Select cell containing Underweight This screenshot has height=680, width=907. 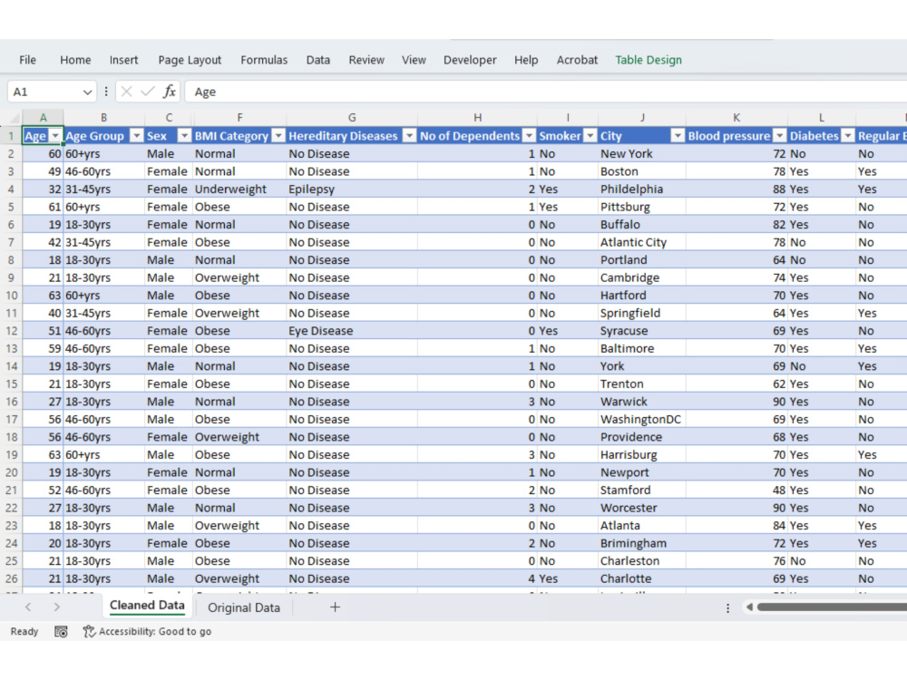(239, 189)
